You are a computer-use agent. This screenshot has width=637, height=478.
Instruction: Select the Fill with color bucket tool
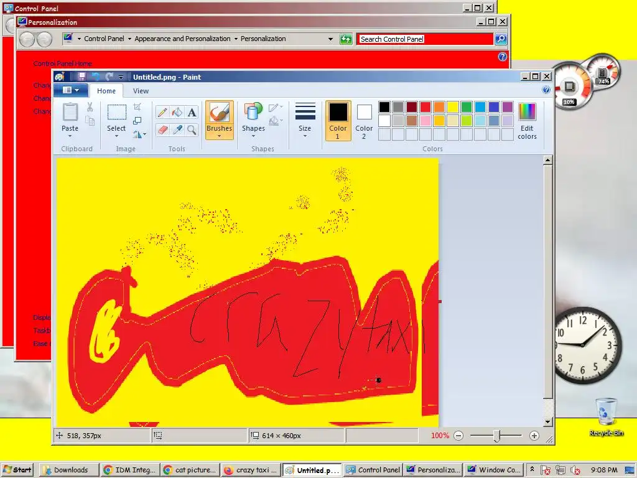pyautogui.click(x=177, y=112)
